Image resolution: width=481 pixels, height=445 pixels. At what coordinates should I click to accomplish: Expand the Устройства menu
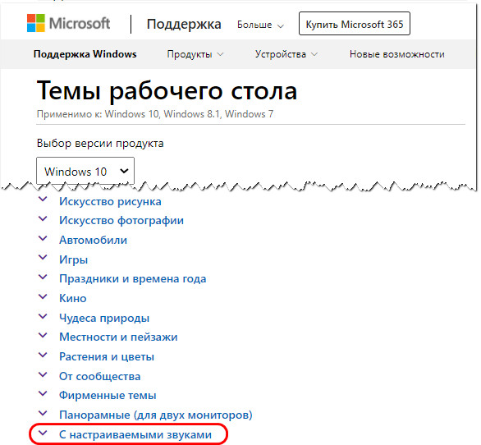(286, 54)
